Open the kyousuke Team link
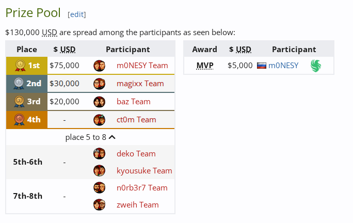This screenshot has width=353, height=223. pos(145,170)
